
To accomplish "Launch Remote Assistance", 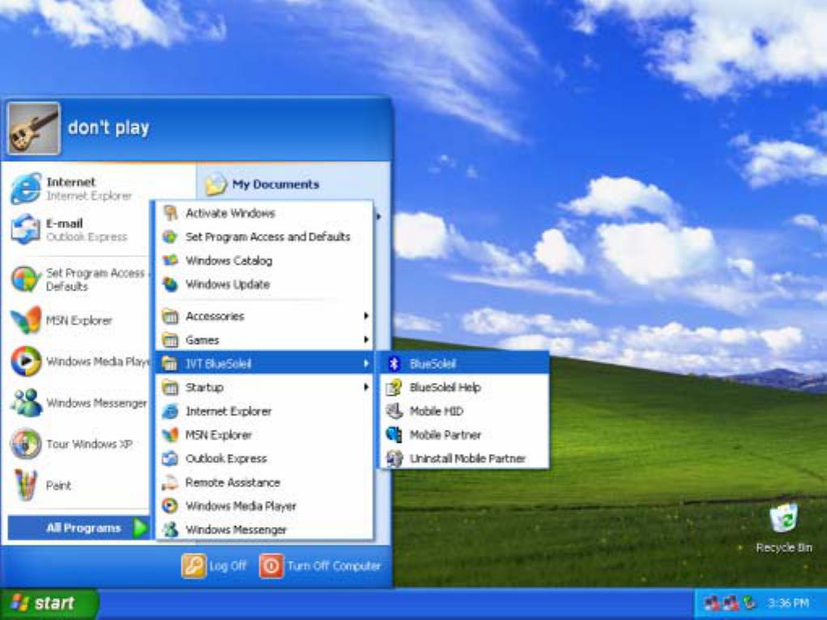I will (264, 482).
